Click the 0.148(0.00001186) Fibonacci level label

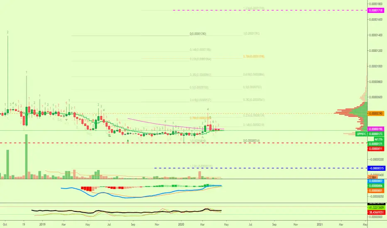tap(201, 50)
